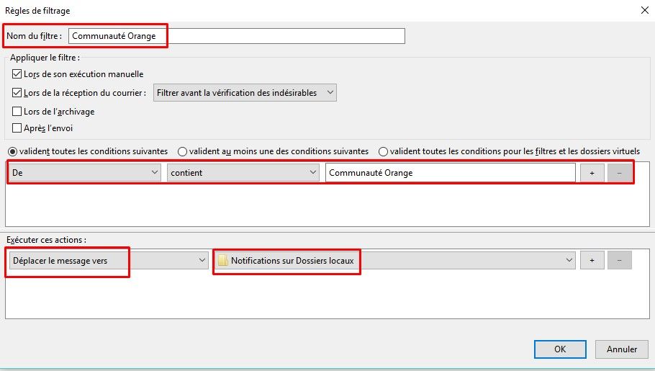
Task: Click the condition value field 'Communauté Orange'
Action: tap(451, 173)
